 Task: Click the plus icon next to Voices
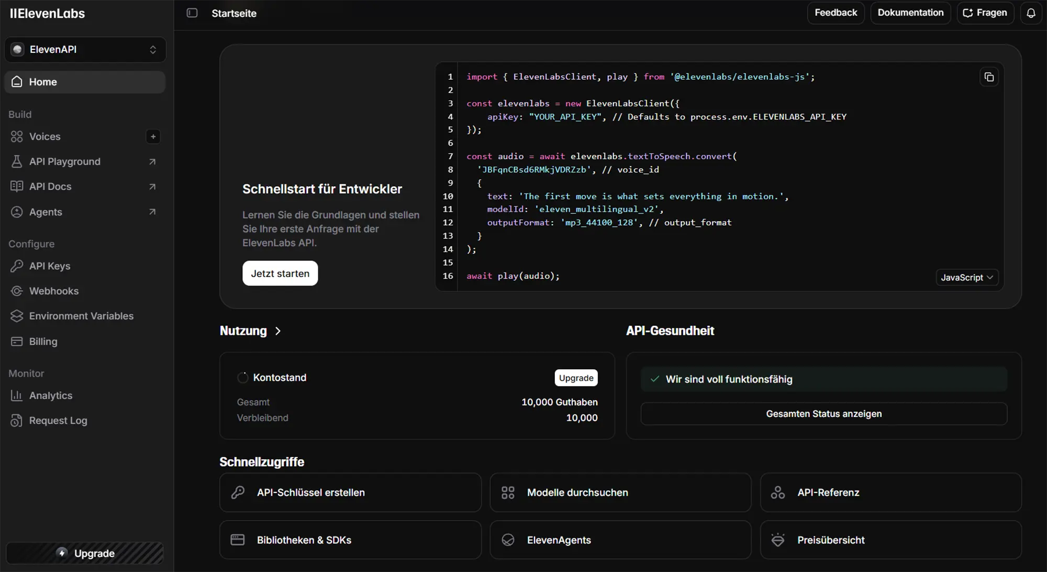[153, 137]
